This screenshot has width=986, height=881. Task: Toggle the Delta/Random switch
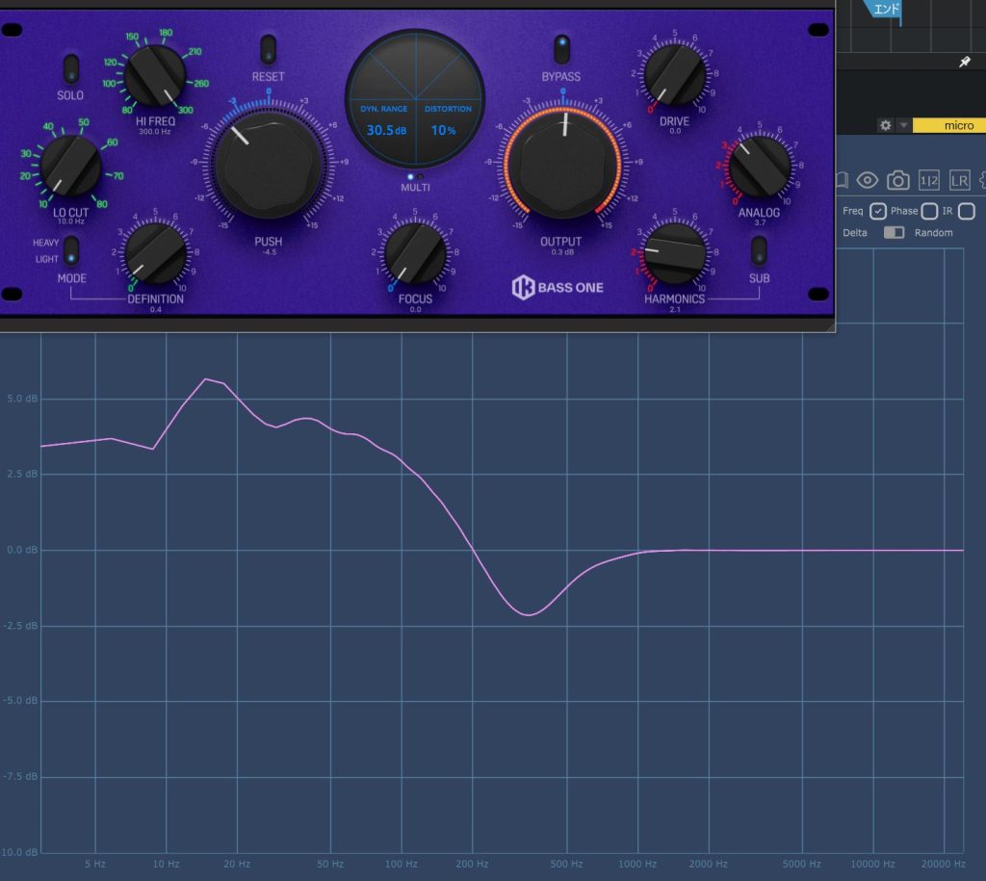[x=895, y=232]
